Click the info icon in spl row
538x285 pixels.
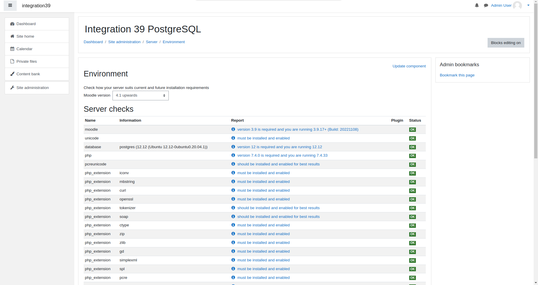tap(233, 269)
